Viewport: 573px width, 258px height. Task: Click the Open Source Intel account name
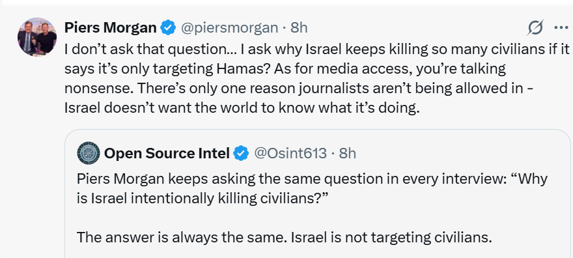pyautogui.click(x=167, y=154)
